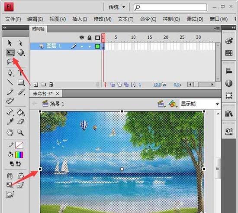
Task: Click the Envelope option icon
Action: 10,195
